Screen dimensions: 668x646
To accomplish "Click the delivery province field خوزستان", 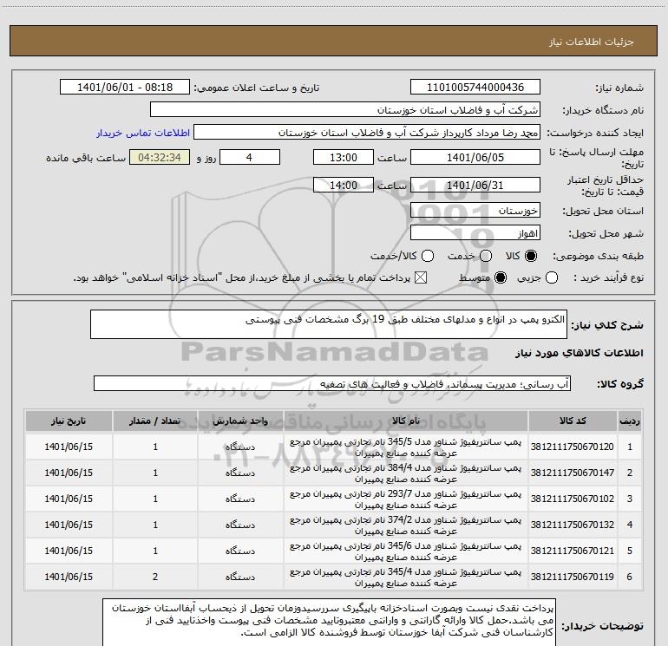I will [x=475, y=210].
